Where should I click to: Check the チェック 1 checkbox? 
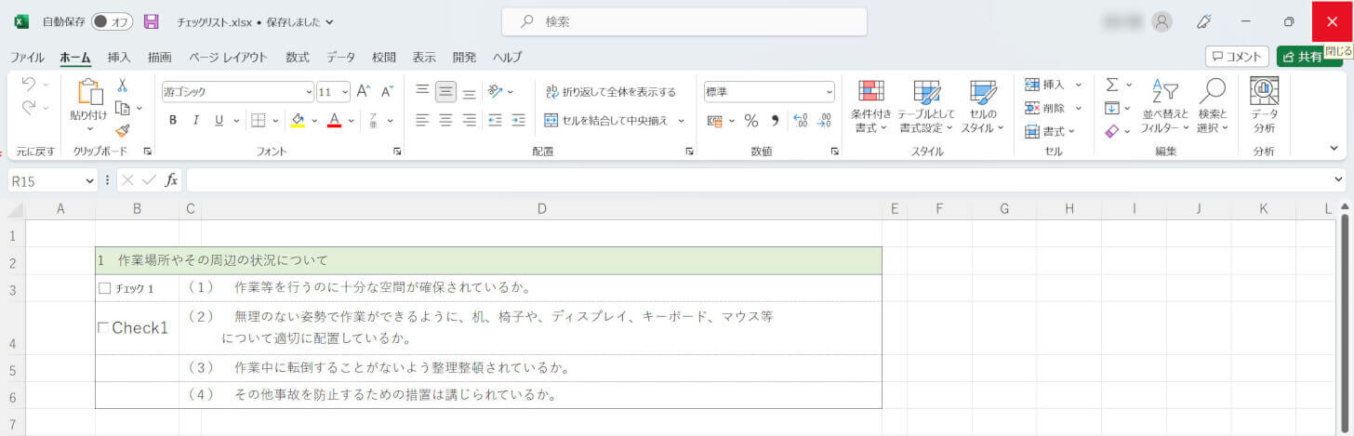click(104, 288)
